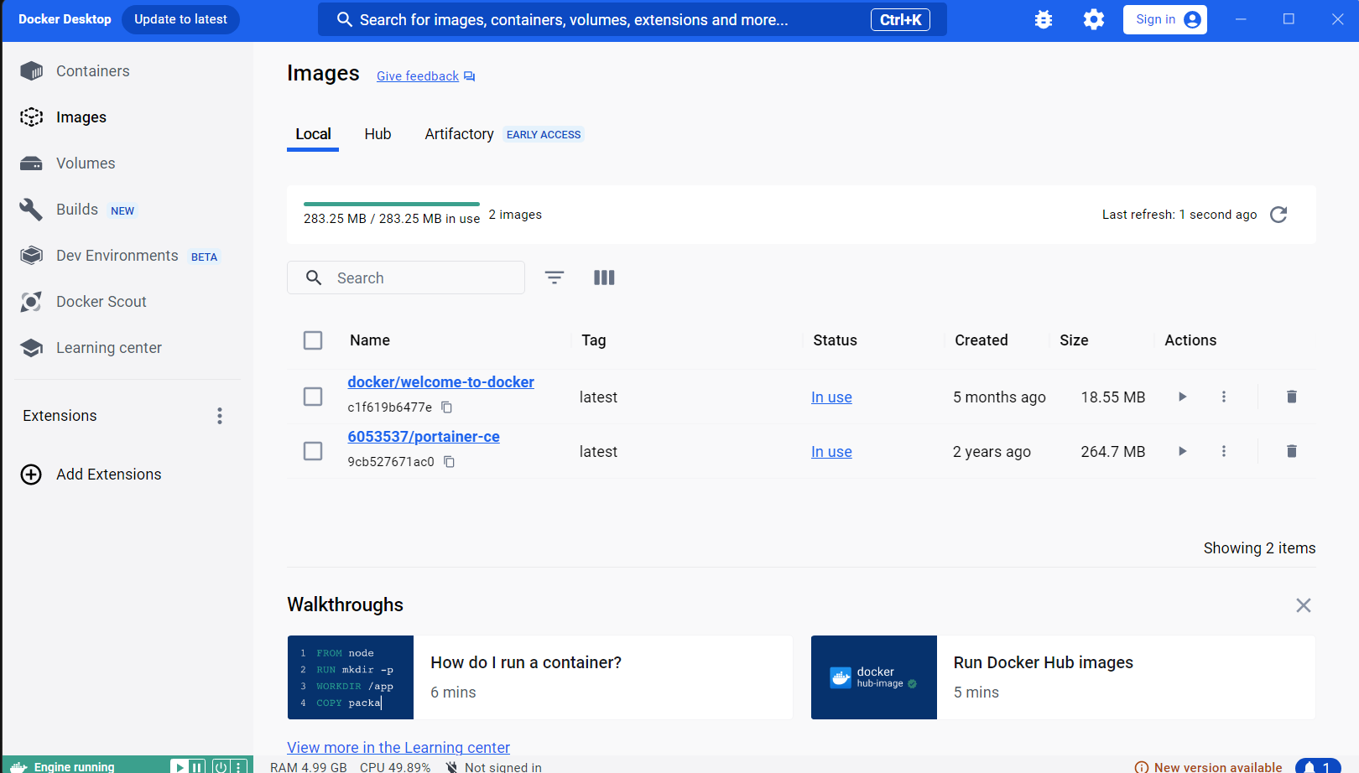This screenshot has width=1359, height=773.
Task: Click the global search bar at top
Action: point(633,19)
